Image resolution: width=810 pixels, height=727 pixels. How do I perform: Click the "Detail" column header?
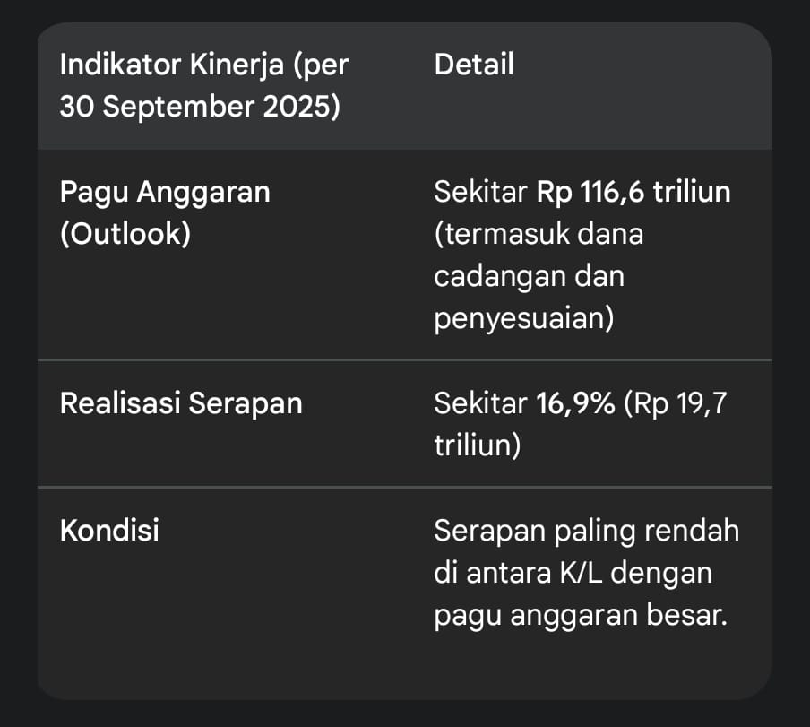[x=474, y=65]
